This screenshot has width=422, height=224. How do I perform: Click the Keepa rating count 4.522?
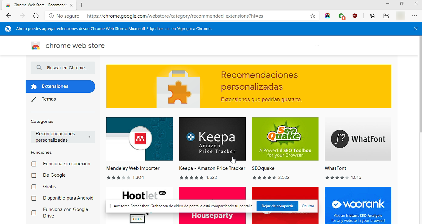(x=211, y=178)
